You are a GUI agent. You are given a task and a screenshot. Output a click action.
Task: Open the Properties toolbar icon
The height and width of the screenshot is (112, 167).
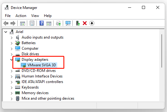(x=32, y=23)
